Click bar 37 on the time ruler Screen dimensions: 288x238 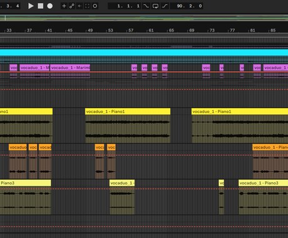(x=29, y=31)
